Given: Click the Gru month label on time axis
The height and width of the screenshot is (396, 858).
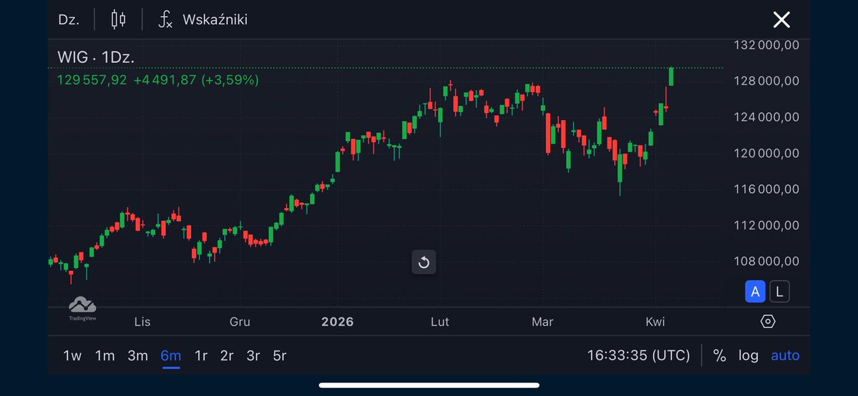Looking at the screenshot, I should tap(240, 322).
